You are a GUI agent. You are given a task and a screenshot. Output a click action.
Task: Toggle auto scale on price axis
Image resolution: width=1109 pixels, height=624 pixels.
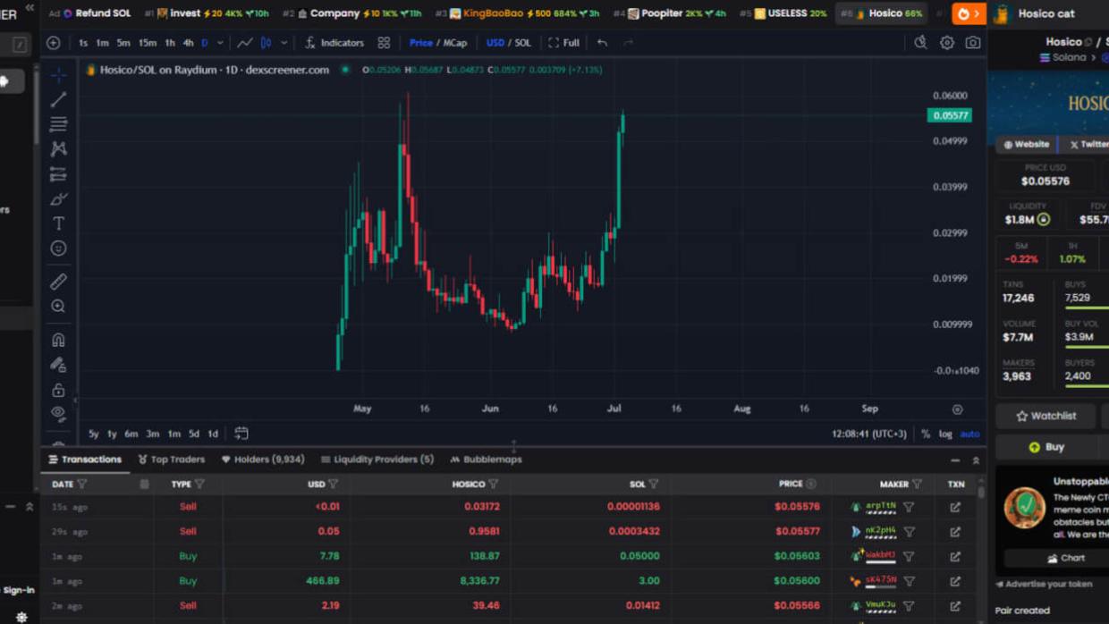(x=969, y=434)
